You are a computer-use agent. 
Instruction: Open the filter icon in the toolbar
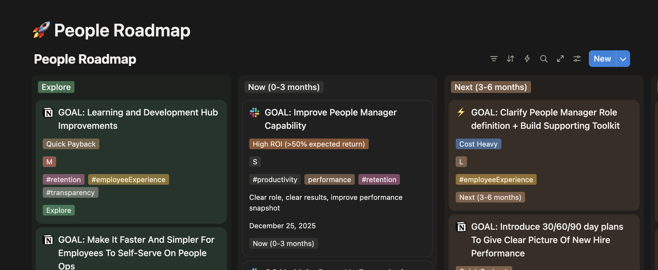494,59
